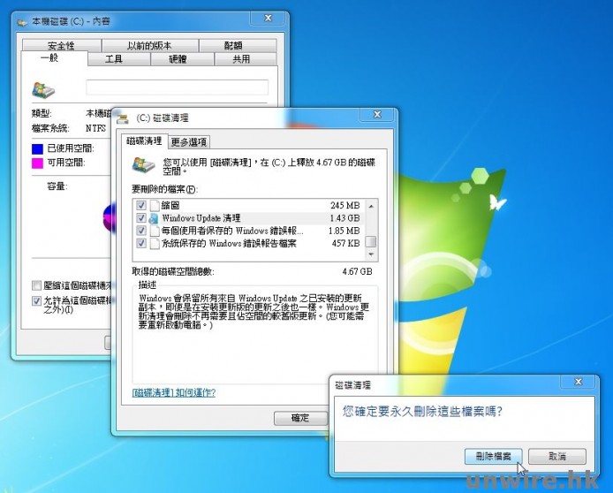Click the blue 已使用空間 color swatch
613x493 pixels.
(38, 148)
